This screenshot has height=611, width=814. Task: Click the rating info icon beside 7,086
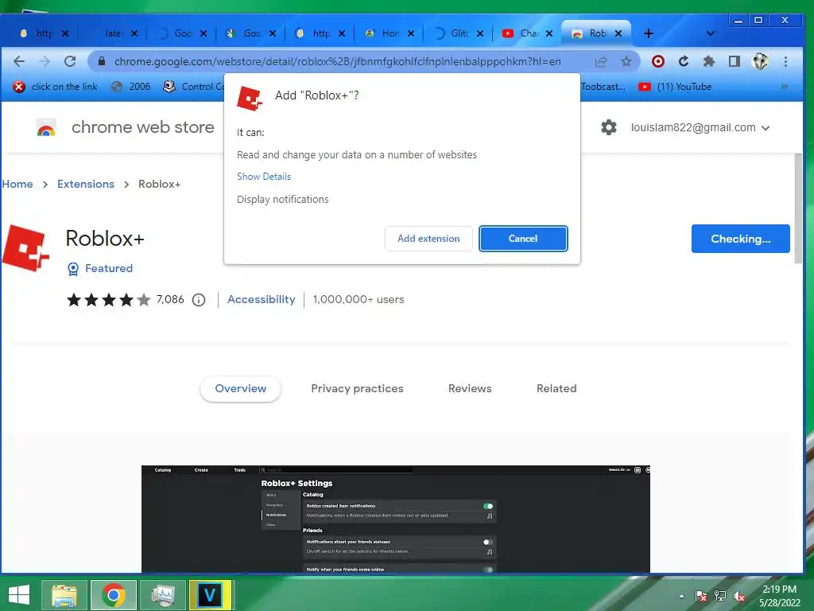(x=199, y=300)
